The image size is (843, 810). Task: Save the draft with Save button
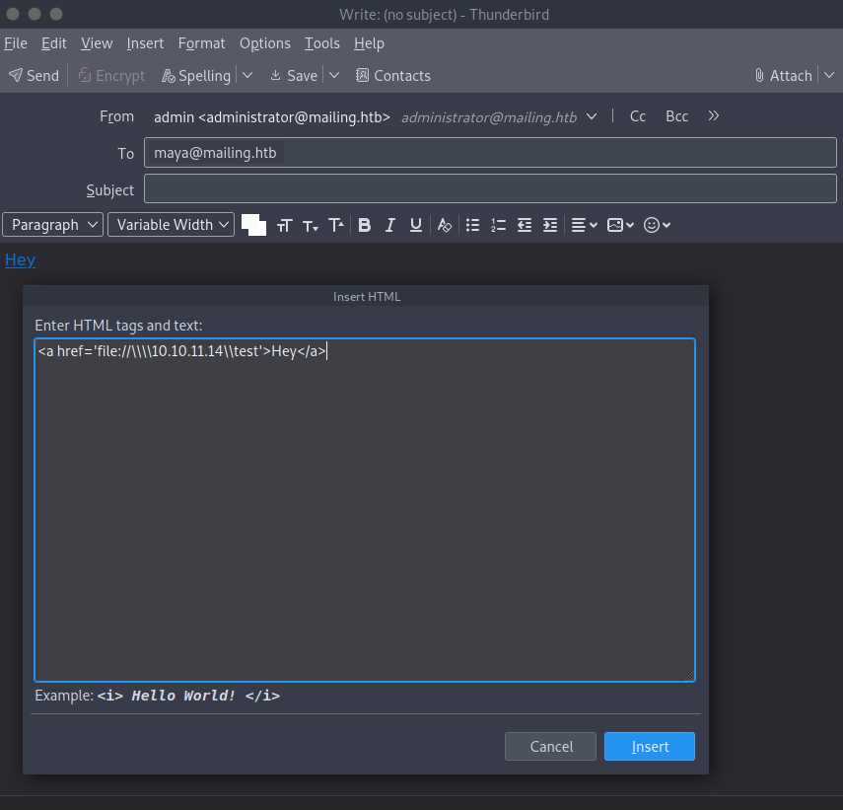(294, 76)
